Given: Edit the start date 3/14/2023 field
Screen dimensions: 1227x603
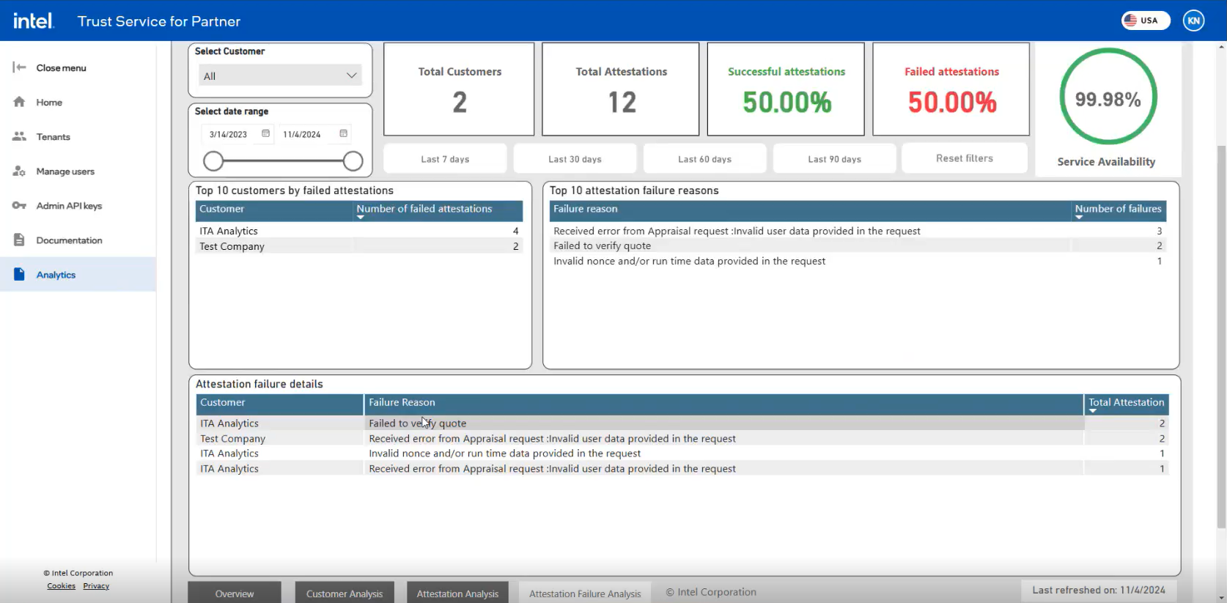Looking at the screenshot, I should 228,134.
